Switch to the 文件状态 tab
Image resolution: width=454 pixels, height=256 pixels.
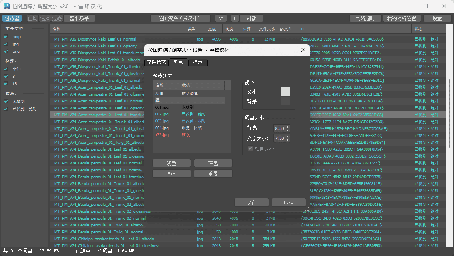[x=156, y=62]
